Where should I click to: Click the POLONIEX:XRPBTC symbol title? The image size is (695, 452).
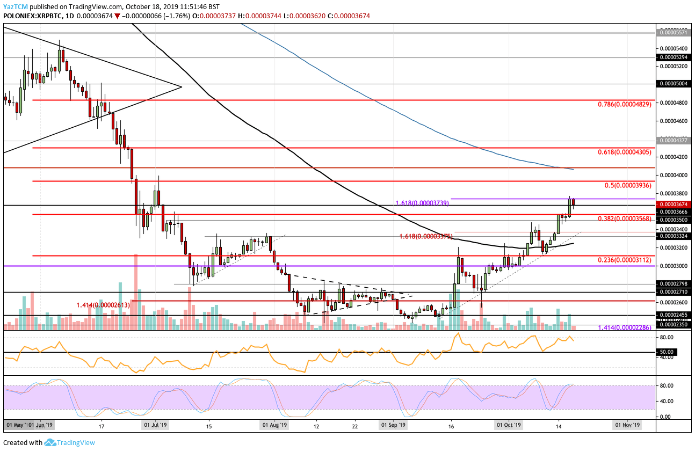(34, 16)
